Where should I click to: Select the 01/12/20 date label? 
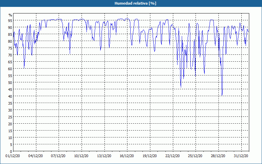pos(13,156)
